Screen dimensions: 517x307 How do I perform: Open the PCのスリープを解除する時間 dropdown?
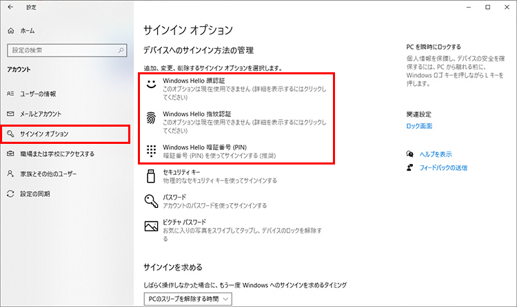pos(188,298)
